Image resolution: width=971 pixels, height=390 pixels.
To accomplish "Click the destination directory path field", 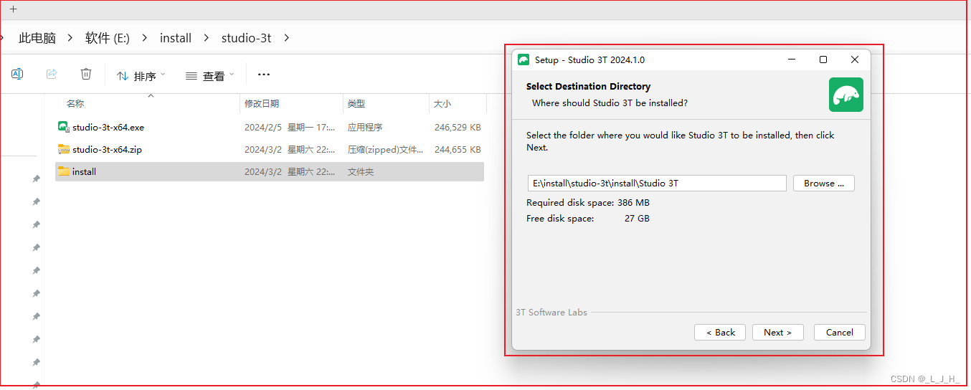I will tap(656, 184).
